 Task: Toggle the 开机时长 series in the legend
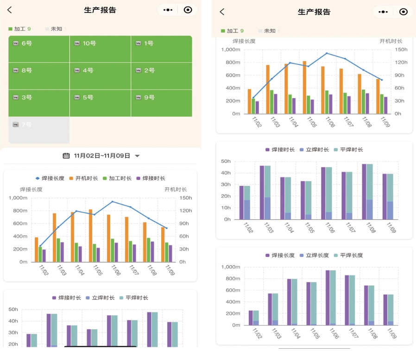coord(83,178)
